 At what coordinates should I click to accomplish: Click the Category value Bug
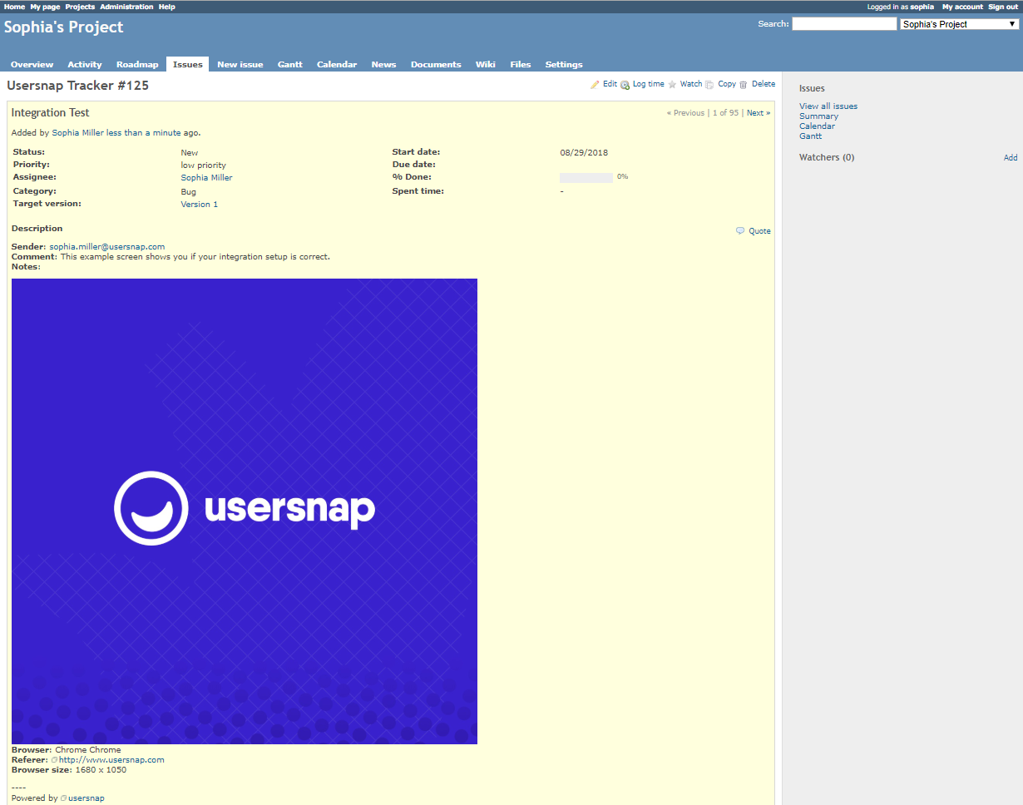[189, 192]
